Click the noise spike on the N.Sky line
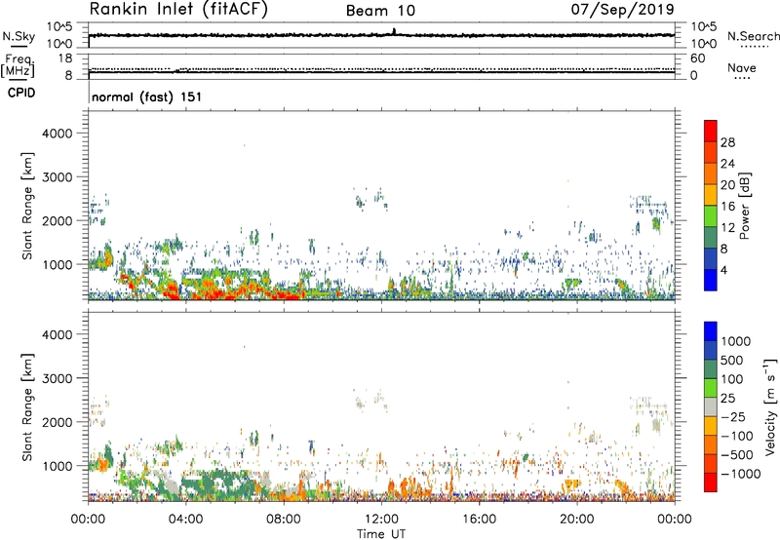The height and width of the screenshot is (540, 780). coord(394,31)
